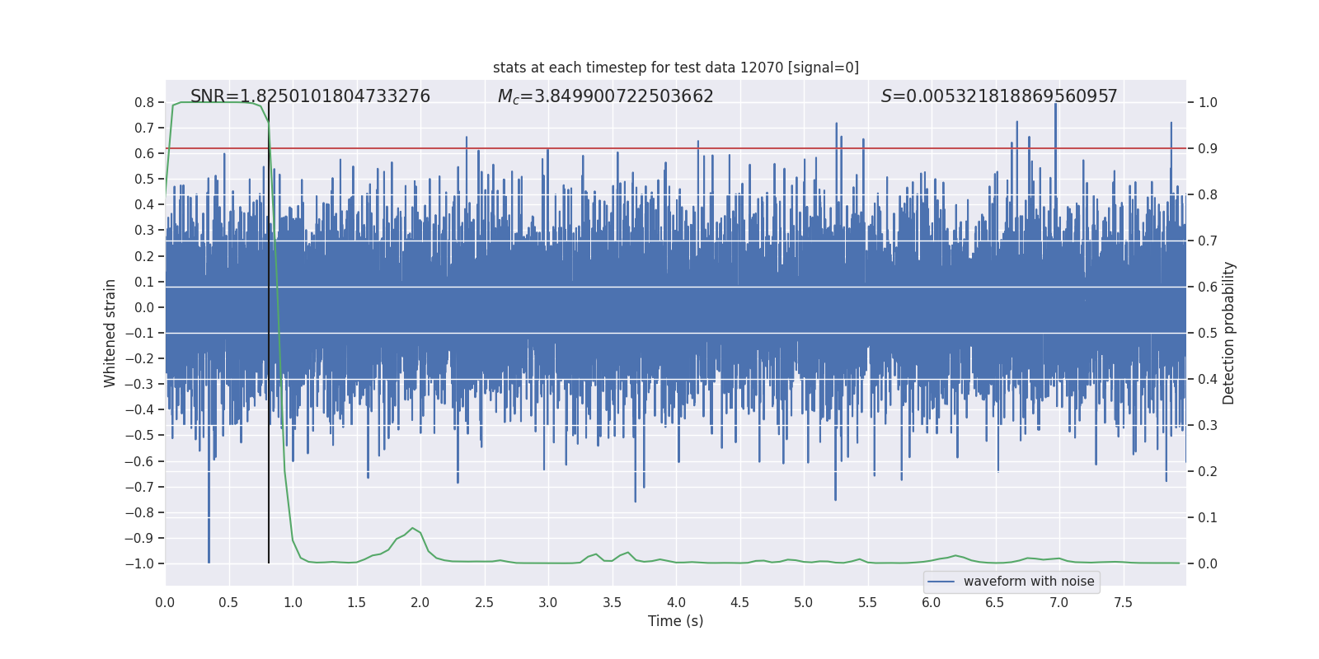Click the plot title mentioning test data 12070
The image size is (1319, 659).
tap(676, 68)
